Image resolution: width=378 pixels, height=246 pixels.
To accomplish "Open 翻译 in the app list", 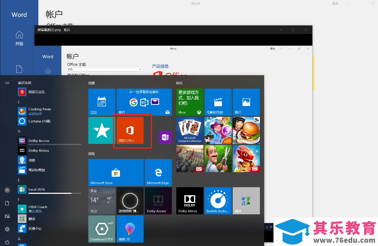I will [x=49, y=219].
